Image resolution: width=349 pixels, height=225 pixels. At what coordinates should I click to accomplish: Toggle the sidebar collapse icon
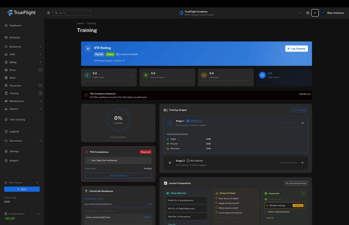click(49, 13)
